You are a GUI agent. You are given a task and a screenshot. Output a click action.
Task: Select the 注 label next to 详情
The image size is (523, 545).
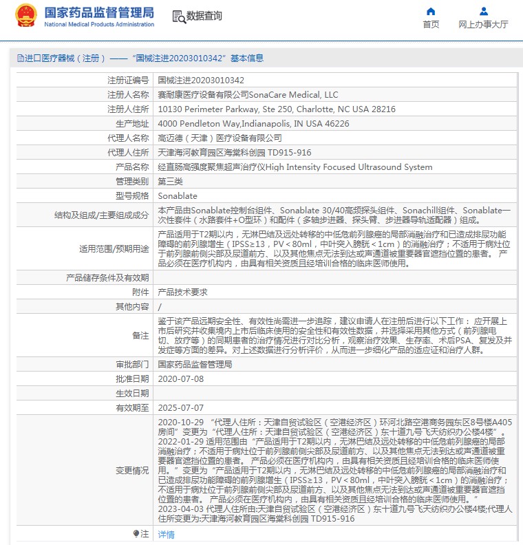(x=145, y=533)
